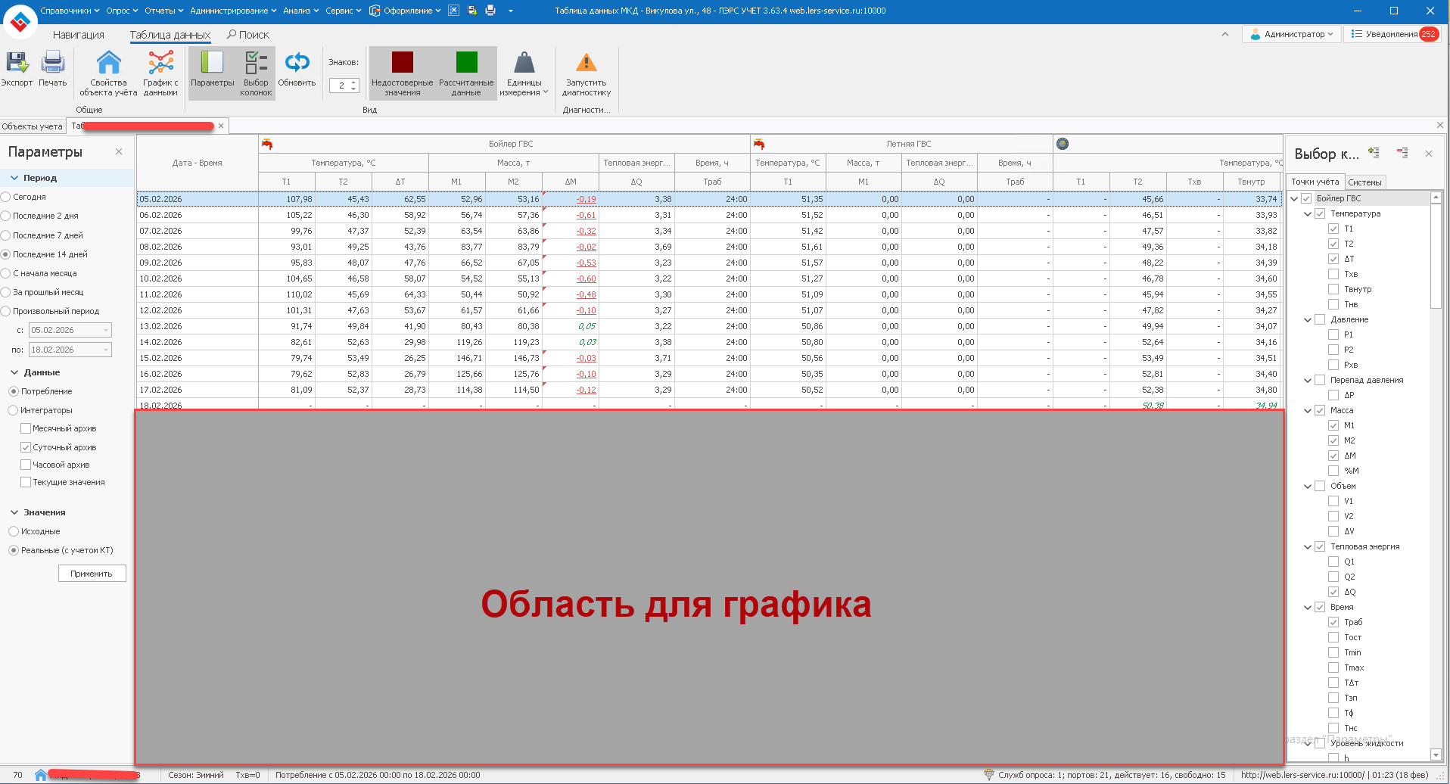Click the dark red Недостоверные значения swatch
Image resolution: width=1450 pixels, height=784 pixels.
coord(402,62)
